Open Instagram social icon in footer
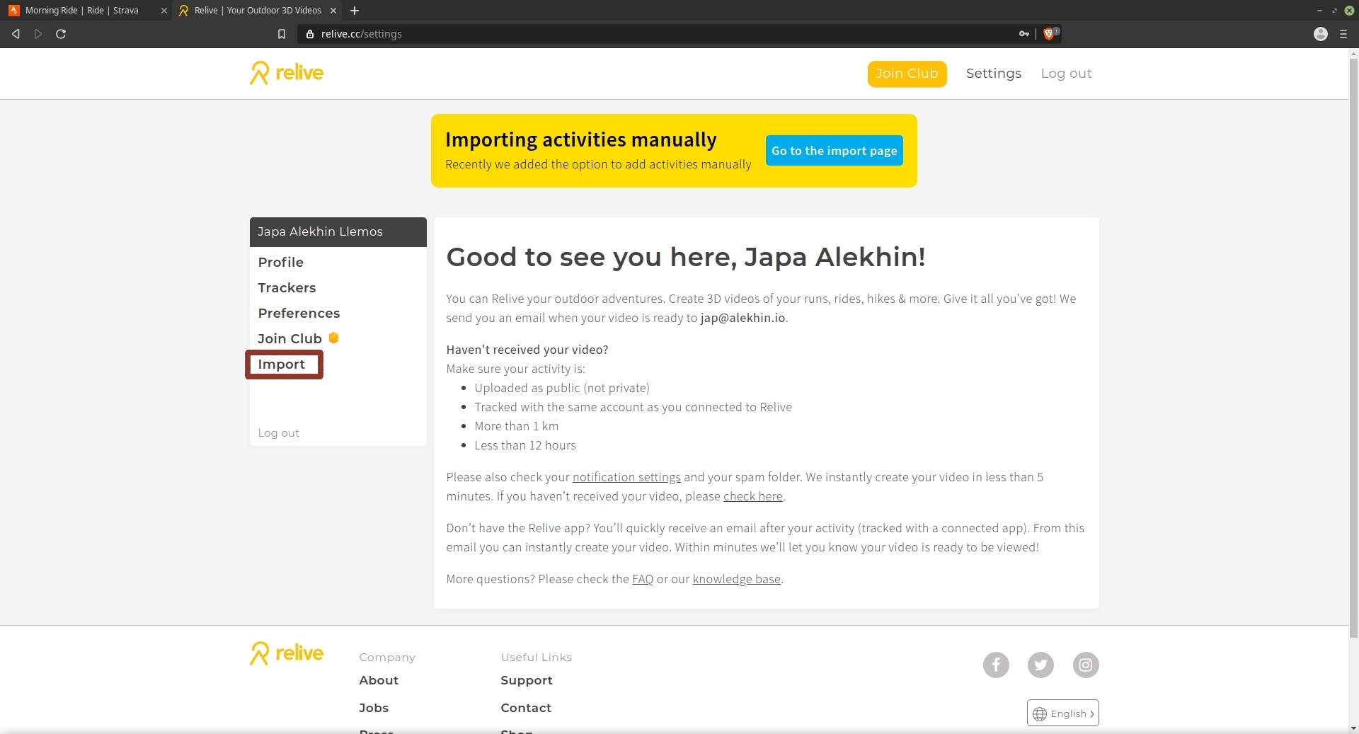Viewport: 1359px width, 734px height. click(1085, 665)
